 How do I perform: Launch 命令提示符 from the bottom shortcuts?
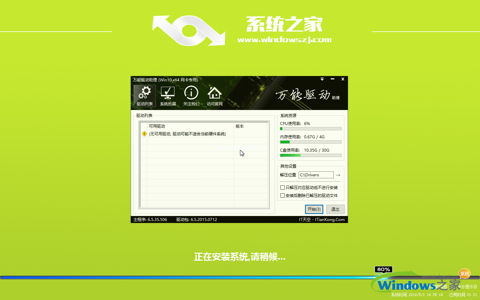(x=467, y=286)
